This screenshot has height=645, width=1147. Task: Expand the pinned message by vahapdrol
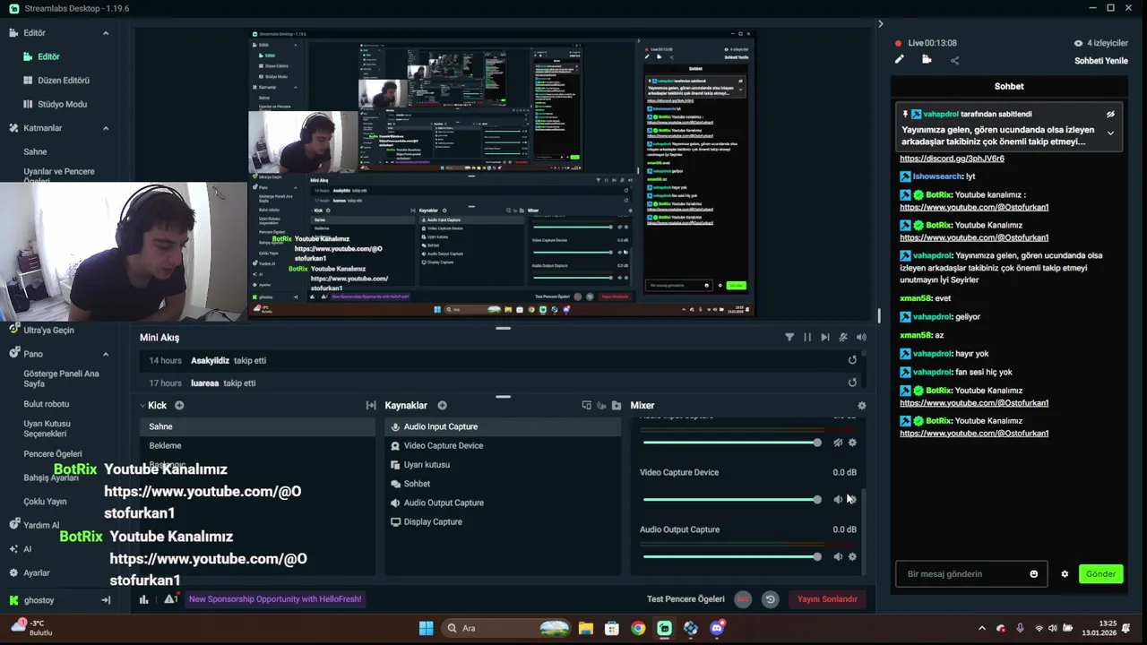pyautogui.click(x=1110, y=133)
